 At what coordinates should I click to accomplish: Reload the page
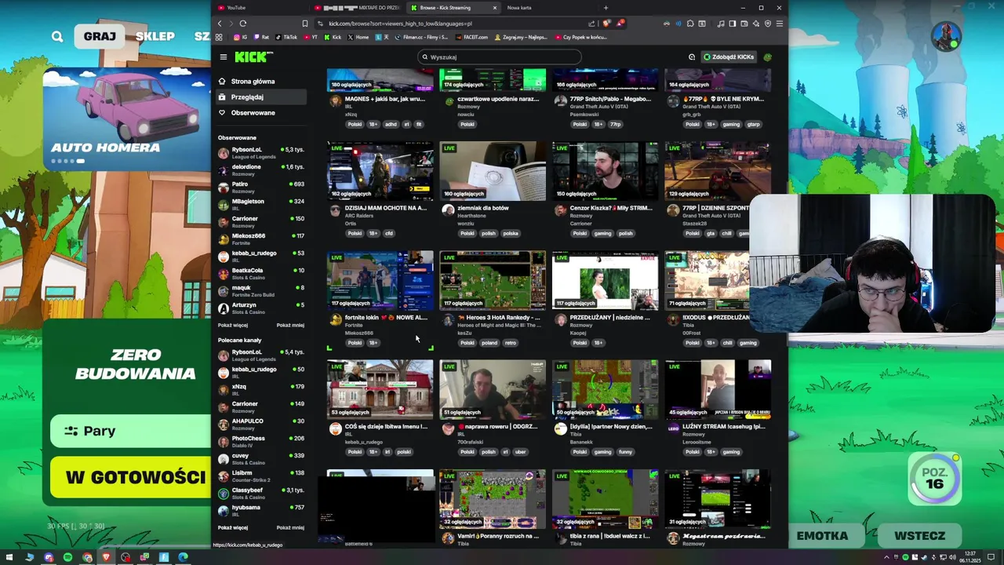click(x=243, y=24)
